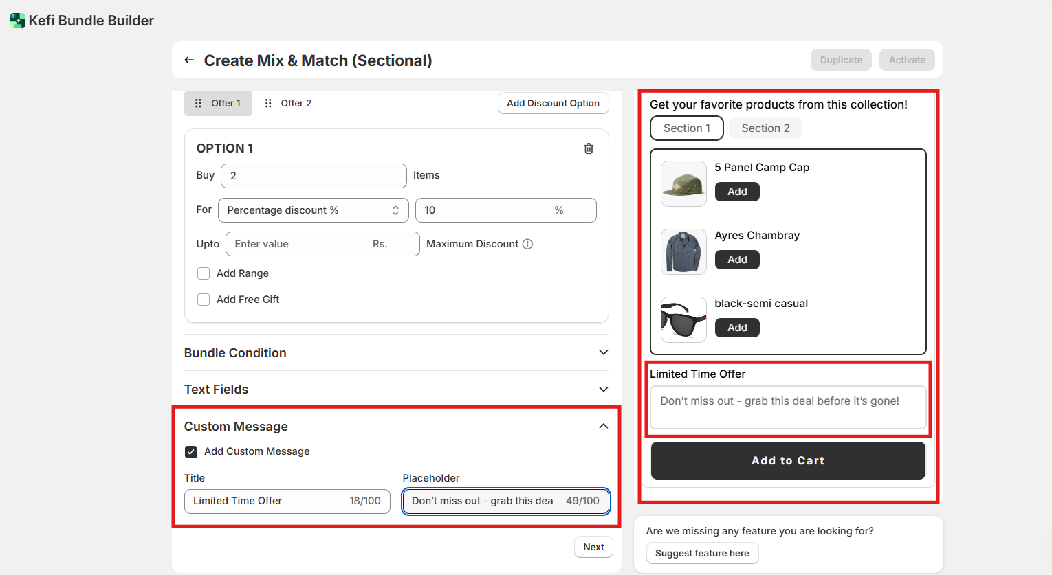Expand the Bundle Condition section
Screen dimensions: 1052x575
click(603, 352)
